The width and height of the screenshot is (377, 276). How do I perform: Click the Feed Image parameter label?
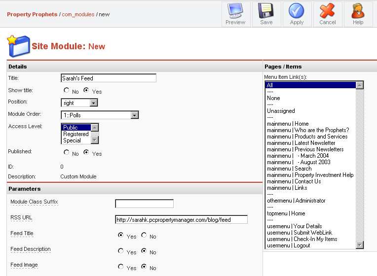[24, 265]
